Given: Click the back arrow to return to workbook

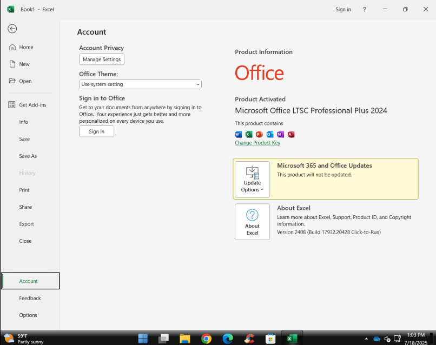Looking at the screenshot, I should click(x=12, y=29).
